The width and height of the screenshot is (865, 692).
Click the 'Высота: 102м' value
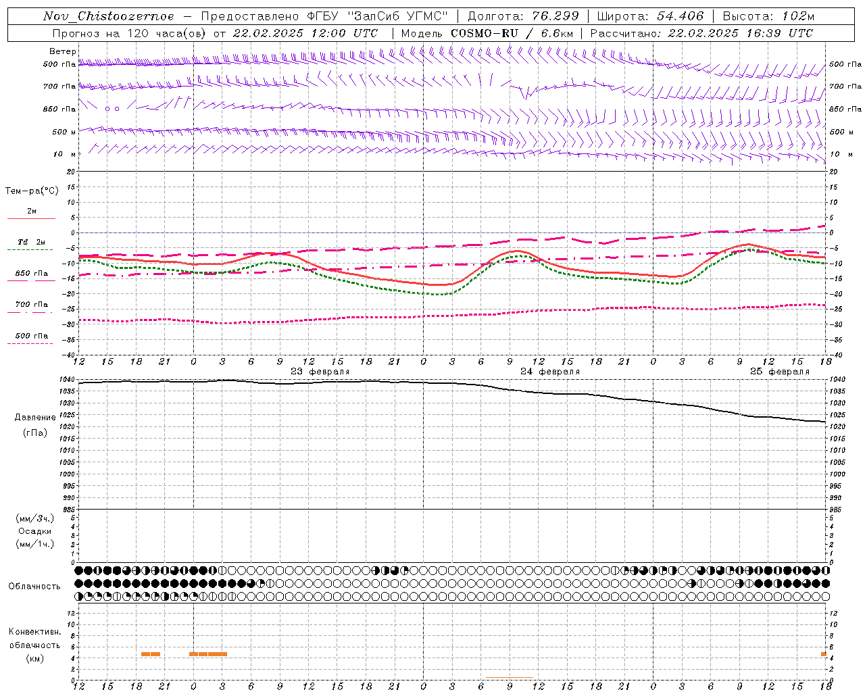tap(768, 16)
